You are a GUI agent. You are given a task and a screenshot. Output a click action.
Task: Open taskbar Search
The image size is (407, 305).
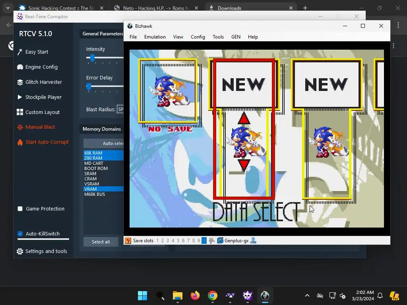pos(160,295)
